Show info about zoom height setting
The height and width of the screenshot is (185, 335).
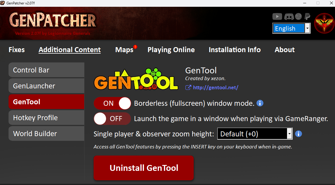(298, 134)
